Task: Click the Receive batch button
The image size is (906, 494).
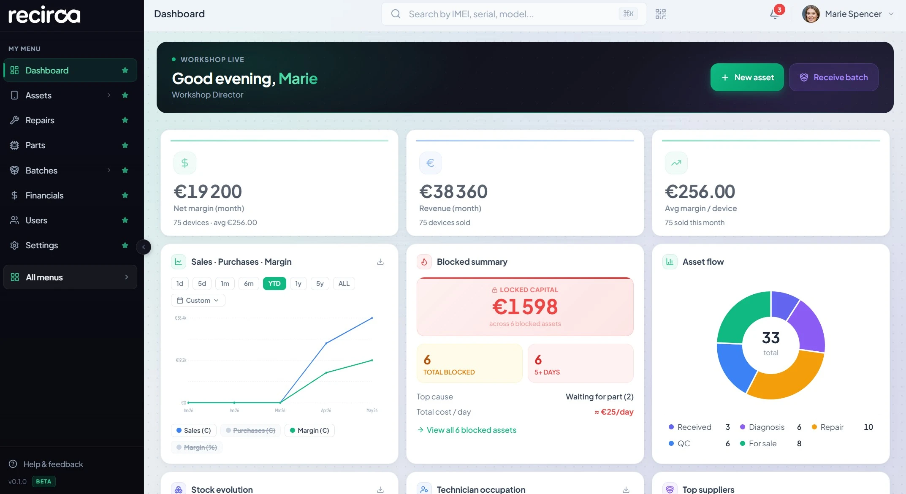Action: point(834,77)
